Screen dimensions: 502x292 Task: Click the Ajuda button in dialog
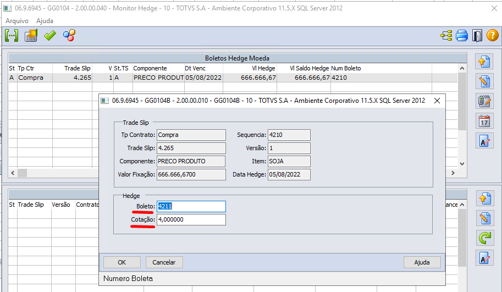click(422, 262)
